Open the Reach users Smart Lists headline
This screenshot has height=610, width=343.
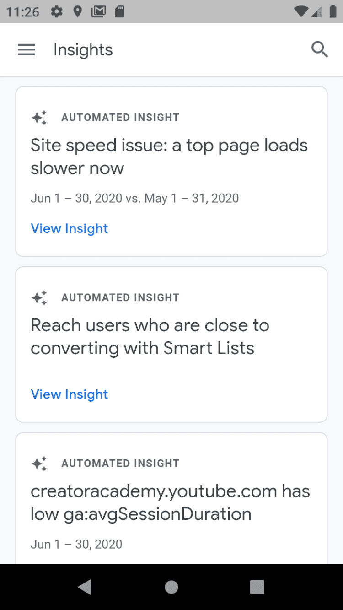click(x=150, y=337)
